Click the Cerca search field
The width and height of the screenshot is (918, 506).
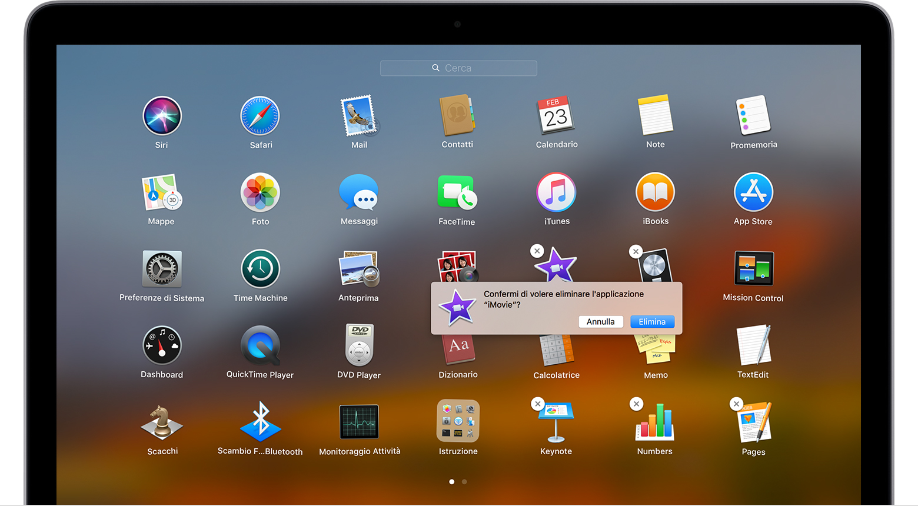pos(458,68)
